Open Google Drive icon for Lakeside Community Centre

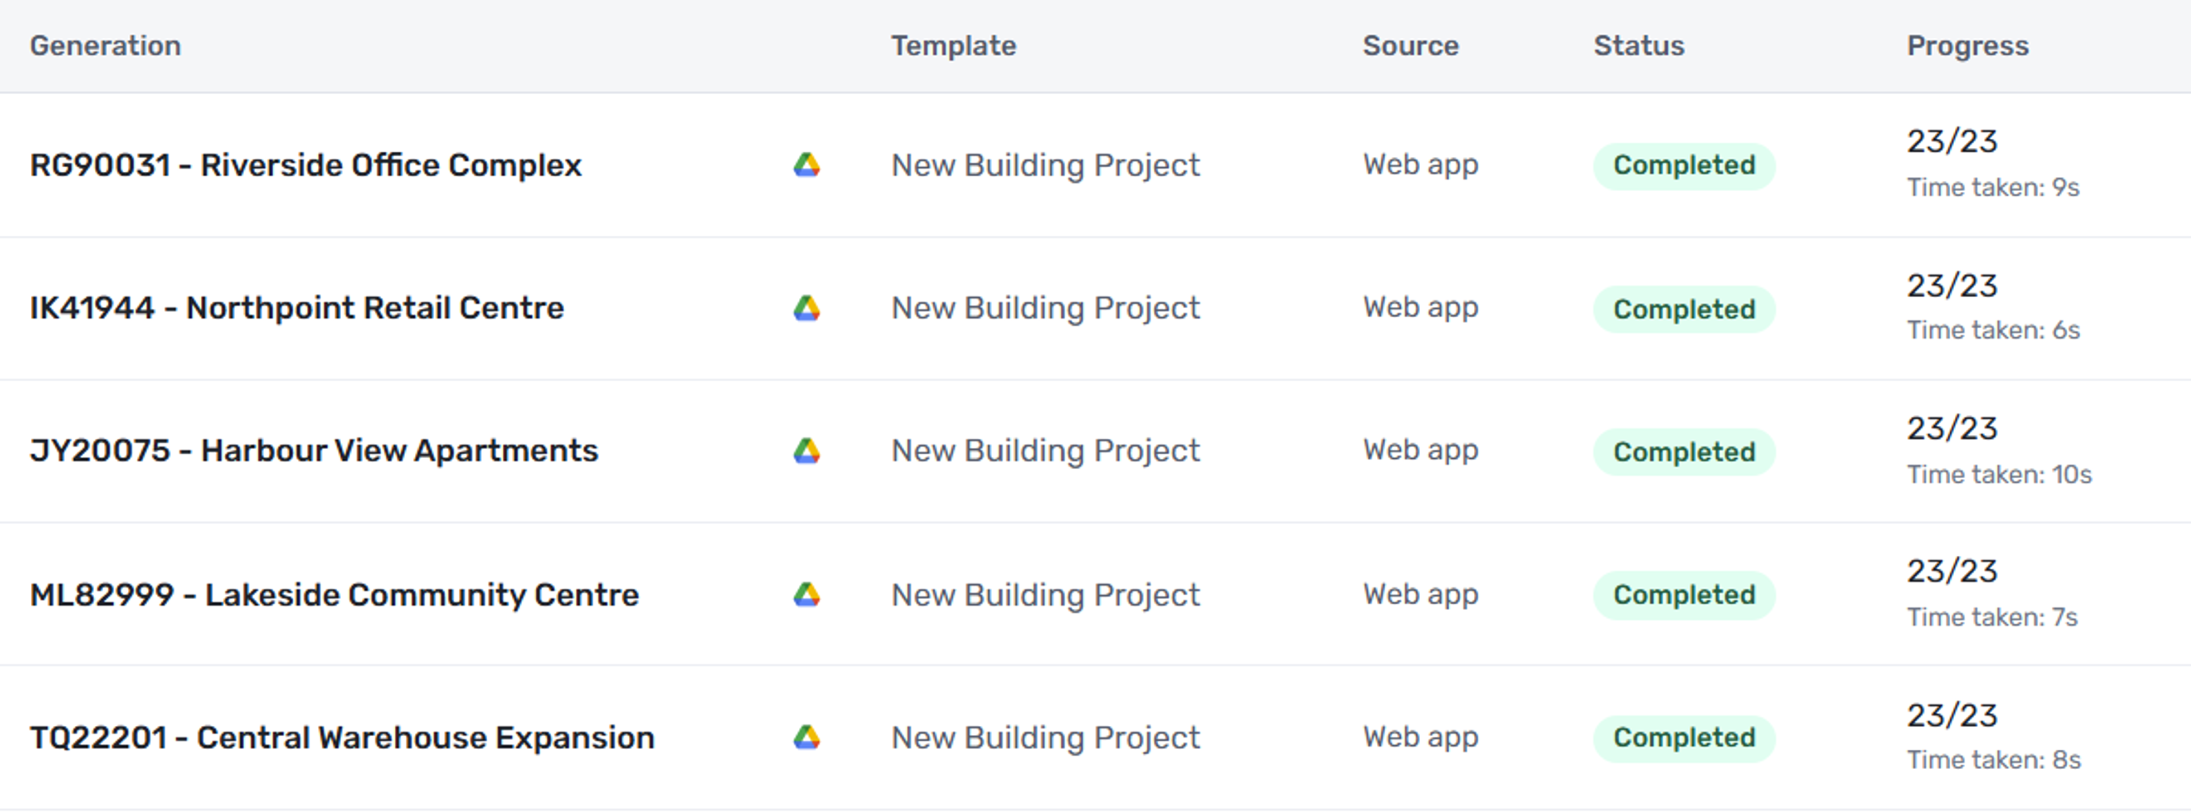click(x=806, y=595)
